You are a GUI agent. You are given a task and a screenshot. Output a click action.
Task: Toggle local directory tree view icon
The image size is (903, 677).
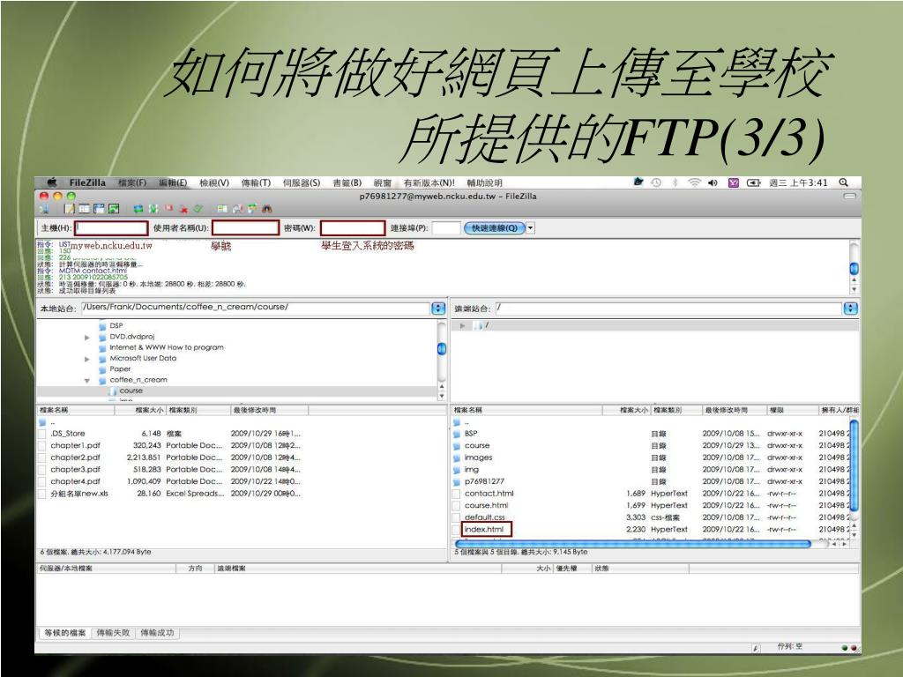point(84,208)
